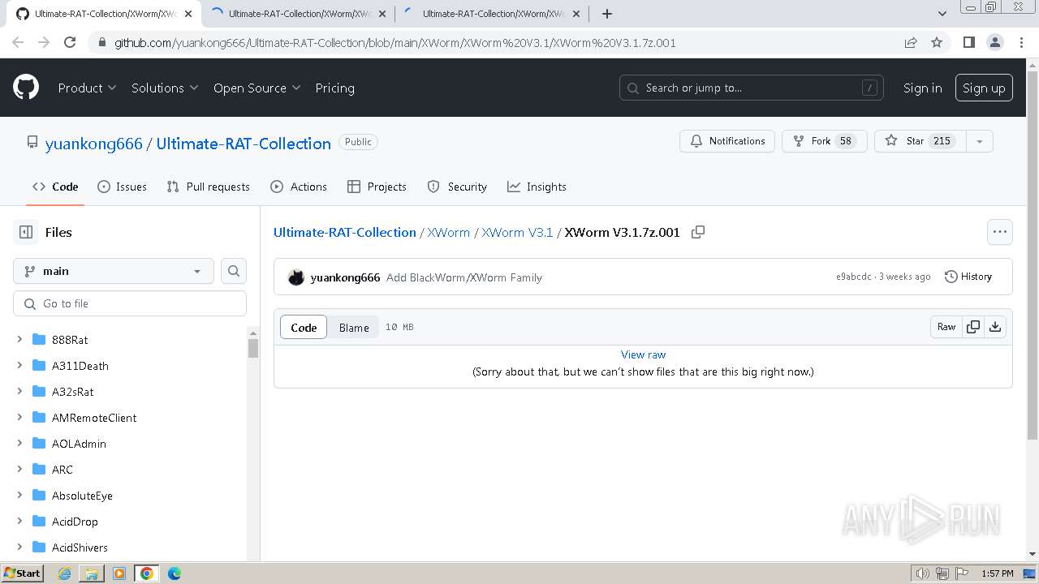Open commit e9abcdc link

[x=854, y=277]
